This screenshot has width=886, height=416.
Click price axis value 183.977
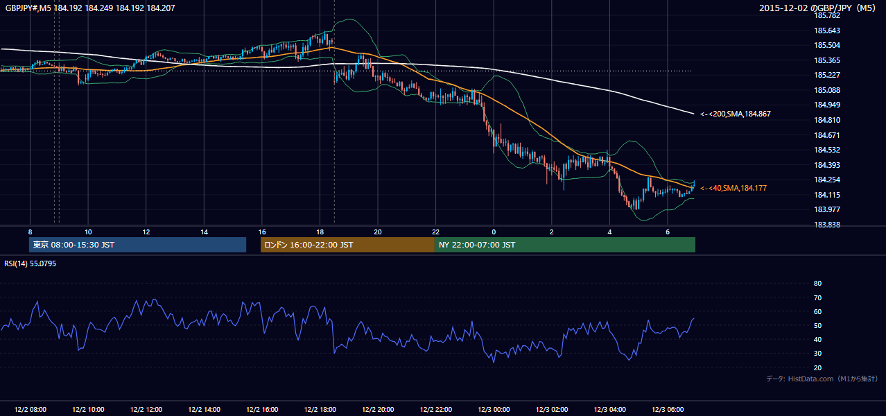(827, 209)
